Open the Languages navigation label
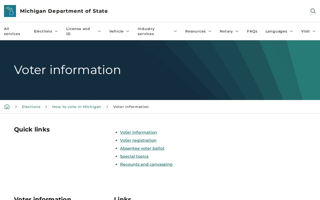Screen dimensions: 320x200 point(276,31)
